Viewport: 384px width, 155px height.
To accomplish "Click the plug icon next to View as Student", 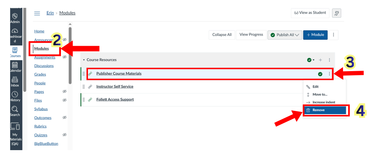I will [337, 13].
